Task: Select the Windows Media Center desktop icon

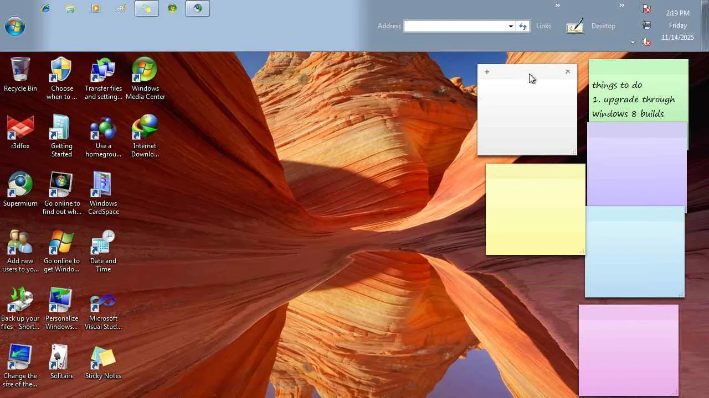Action: 145,79
